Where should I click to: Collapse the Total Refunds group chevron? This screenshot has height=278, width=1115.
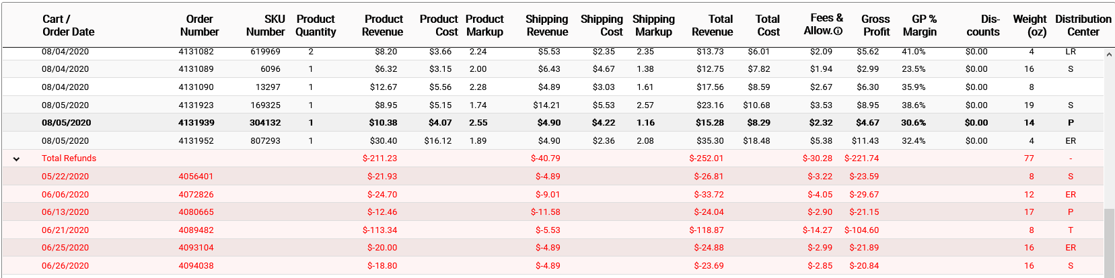(x=16, y=159)
